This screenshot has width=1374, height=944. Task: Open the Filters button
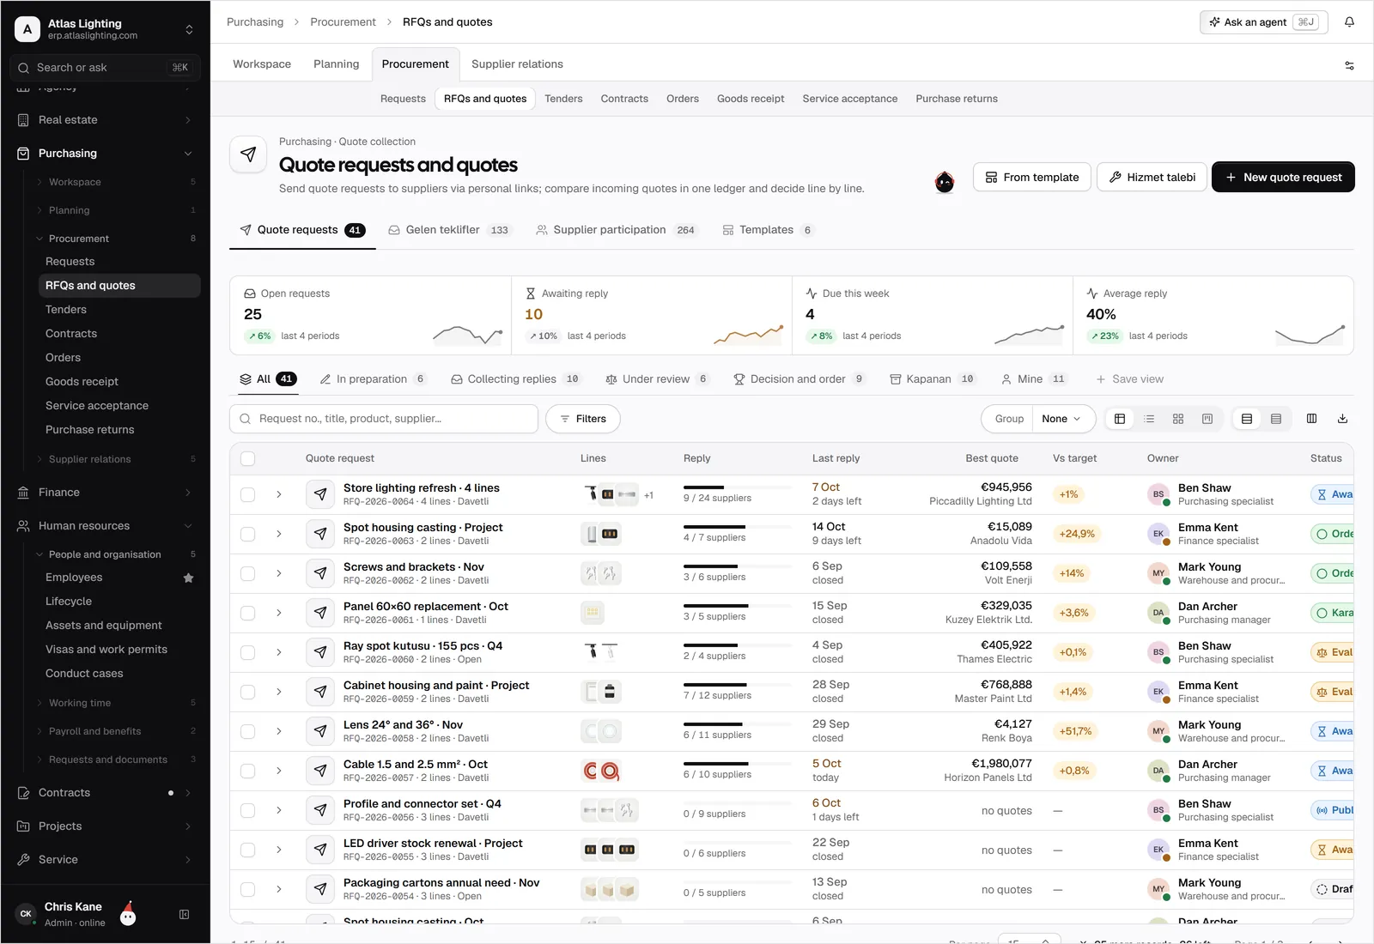click(583, 419)
